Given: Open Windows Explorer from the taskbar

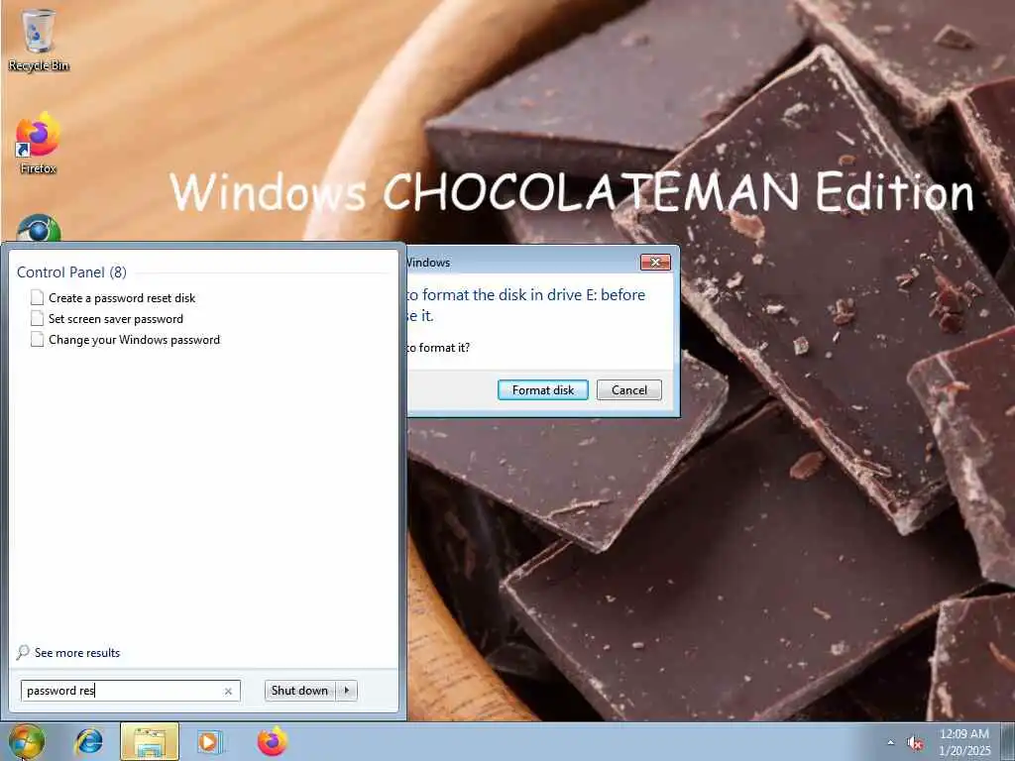Looking at the screenshot, I should pos(149,741).
